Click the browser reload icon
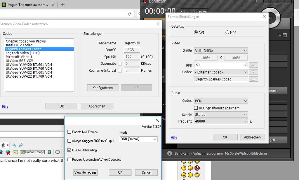The image size is (299, 180). coord(129,14)
